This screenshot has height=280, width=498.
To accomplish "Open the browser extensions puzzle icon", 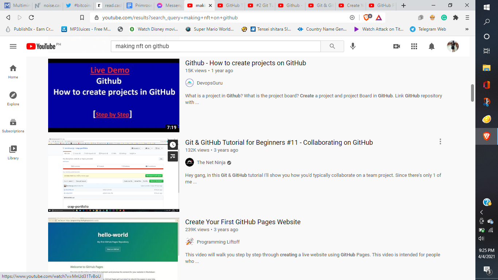I will click(x=455, y=17).
